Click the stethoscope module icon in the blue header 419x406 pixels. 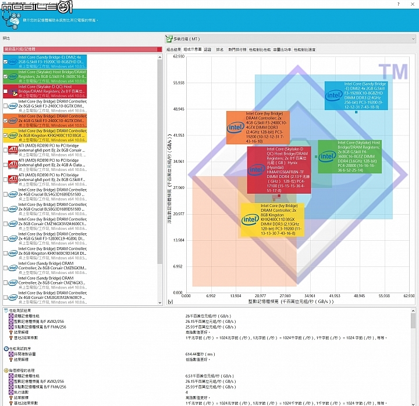pyautogui.click(x=11, y=20)
